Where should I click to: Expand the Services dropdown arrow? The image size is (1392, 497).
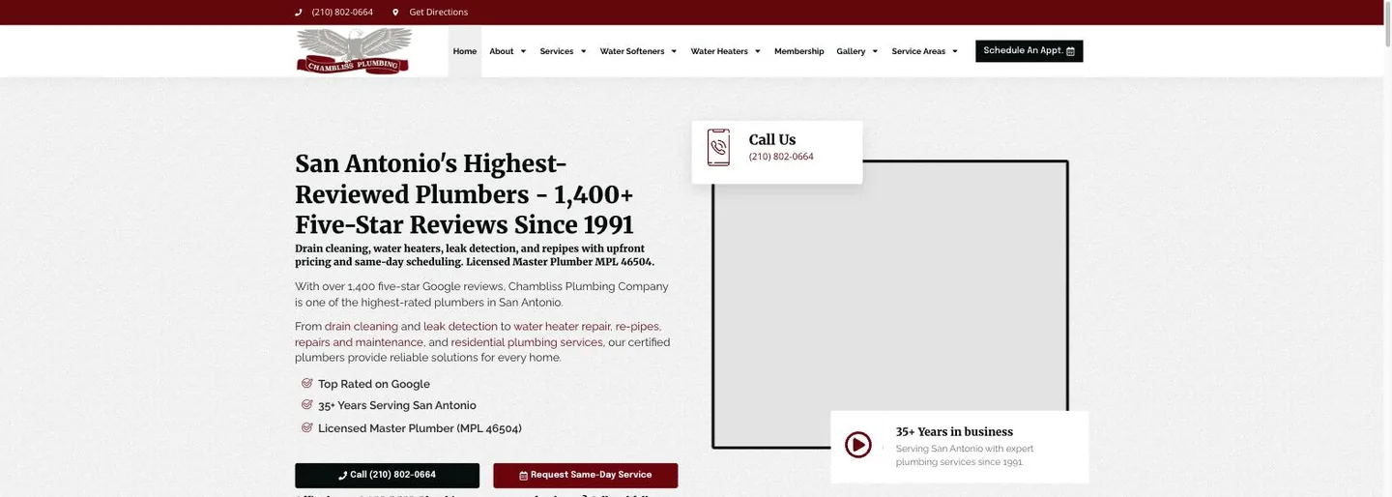click(583, 51)
